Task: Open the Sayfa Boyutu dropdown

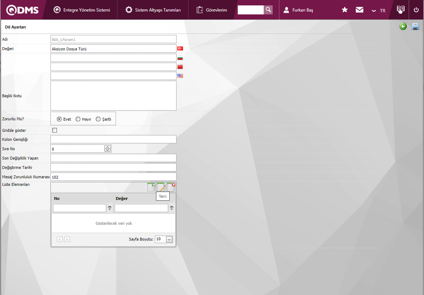Action: click(x=169, y=239)
